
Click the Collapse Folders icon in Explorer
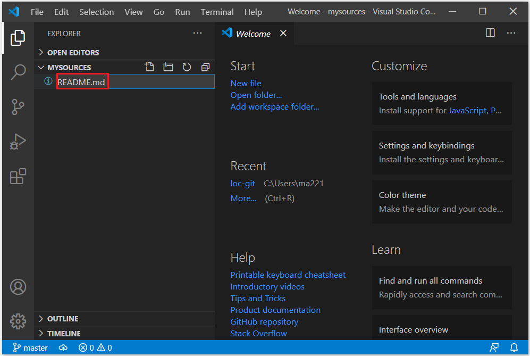[205, 67]
